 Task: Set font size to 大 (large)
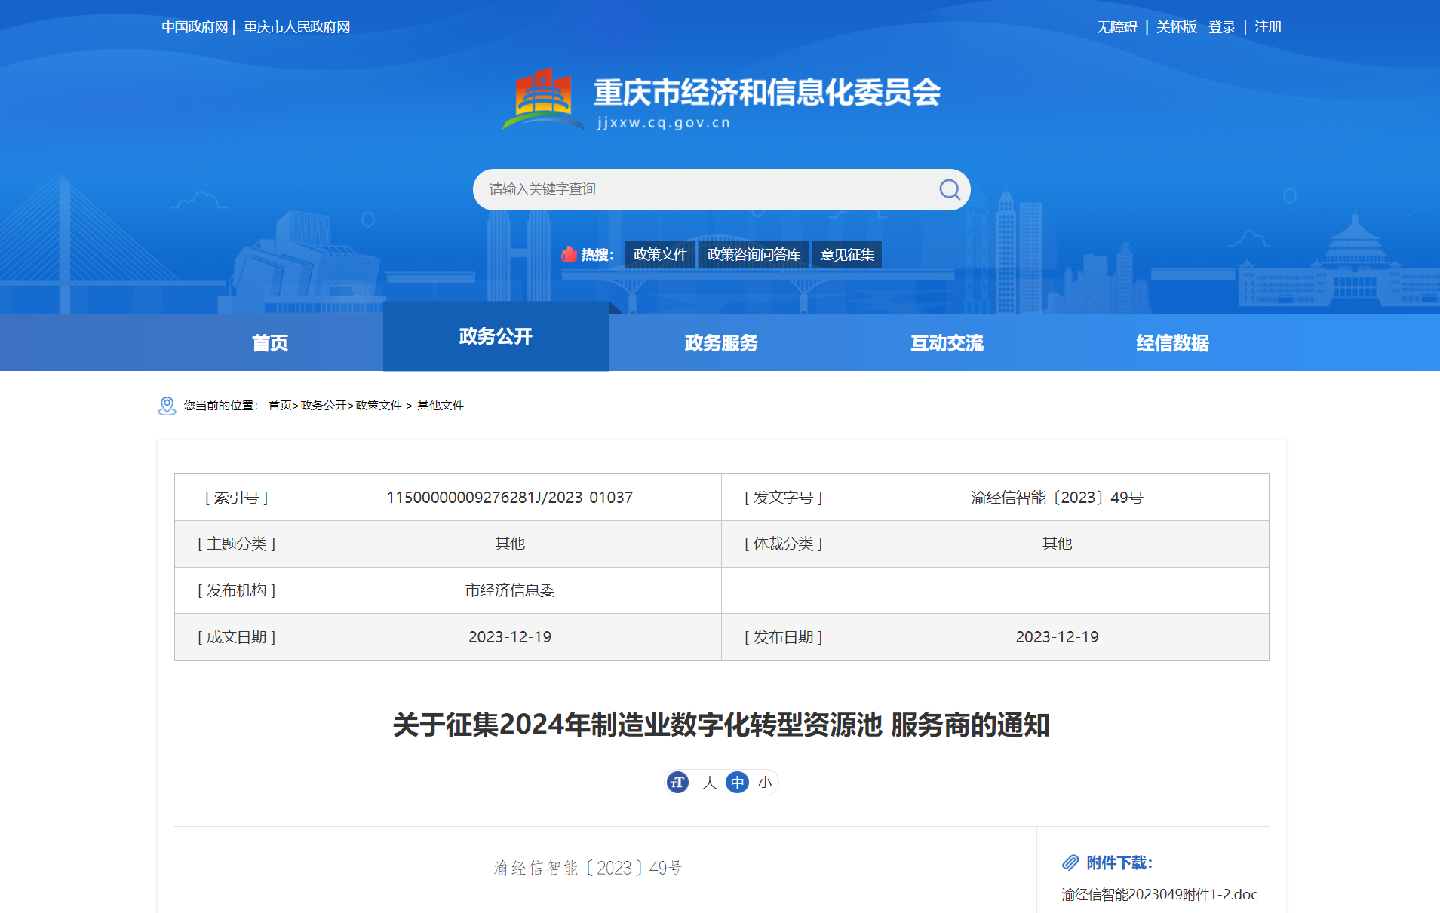coord(709,783)
